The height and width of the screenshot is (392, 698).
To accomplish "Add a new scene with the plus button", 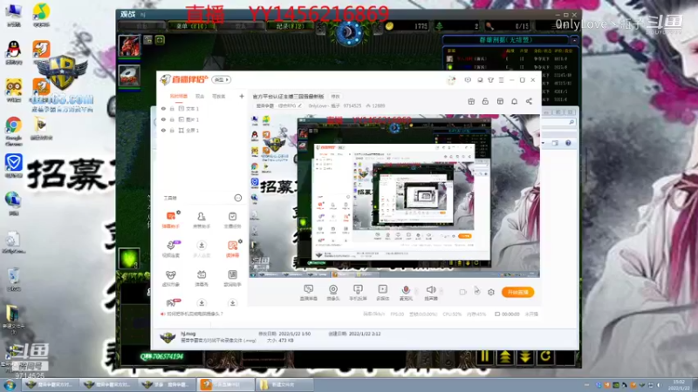I will [x=242, y=96].
